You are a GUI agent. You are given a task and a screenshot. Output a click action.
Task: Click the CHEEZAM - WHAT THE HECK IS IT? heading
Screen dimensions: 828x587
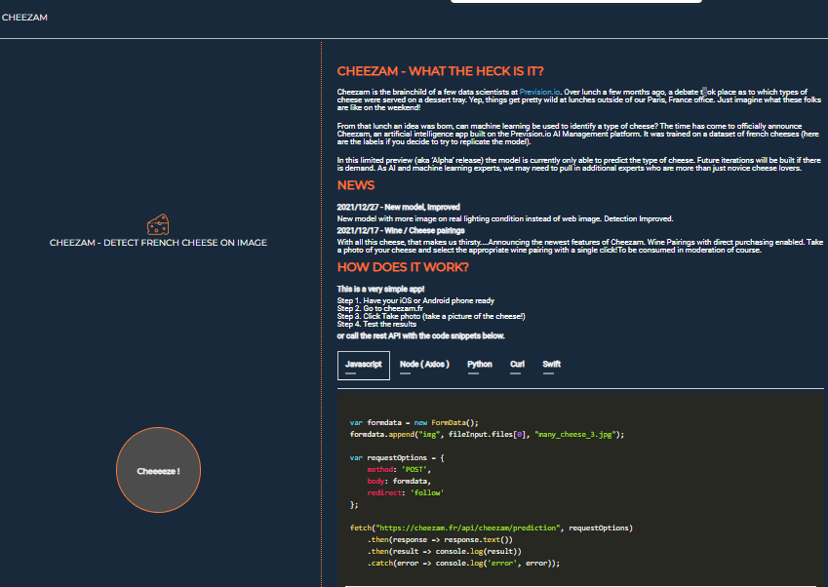point(441,71)
